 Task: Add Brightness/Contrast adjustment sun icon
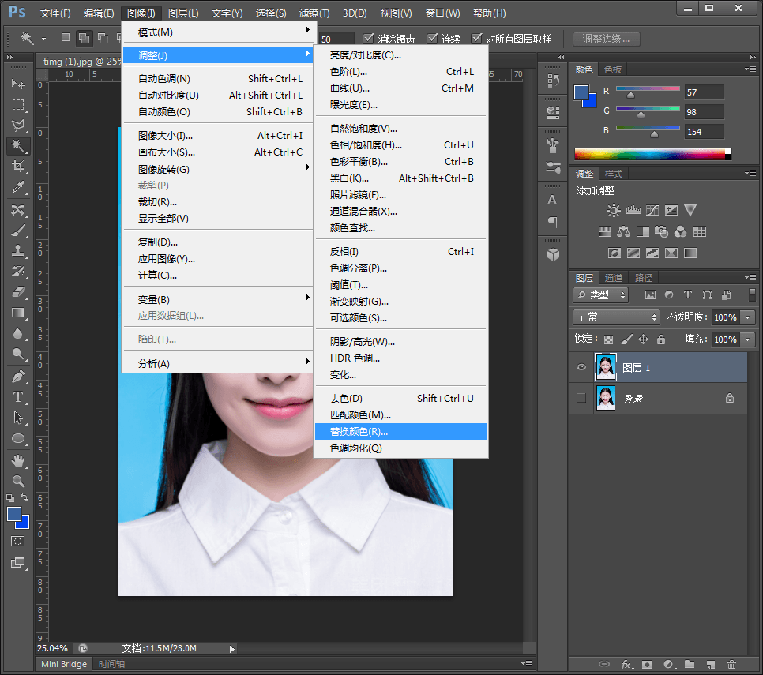(614, 210)
